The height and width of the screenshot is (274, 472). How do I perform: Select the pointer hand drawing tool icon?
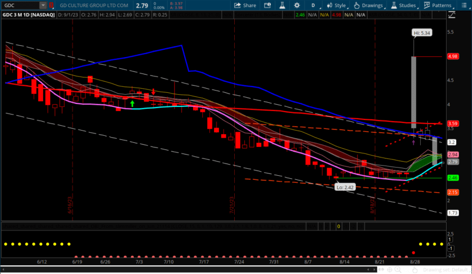click(415, 270)
